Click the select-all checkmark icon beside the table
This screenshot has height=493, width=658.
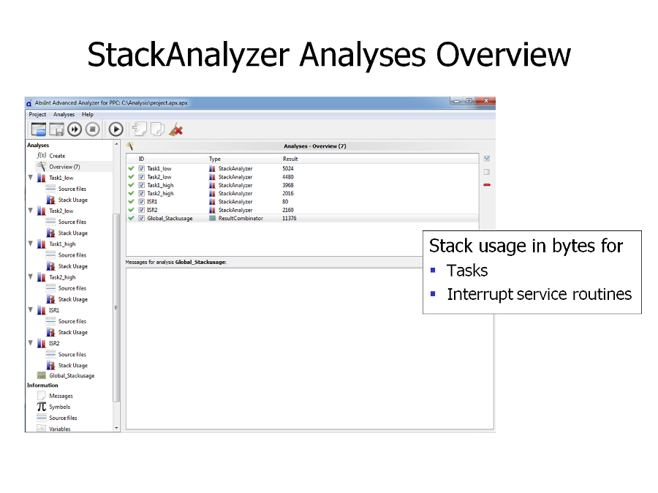[x=487, y=159]
